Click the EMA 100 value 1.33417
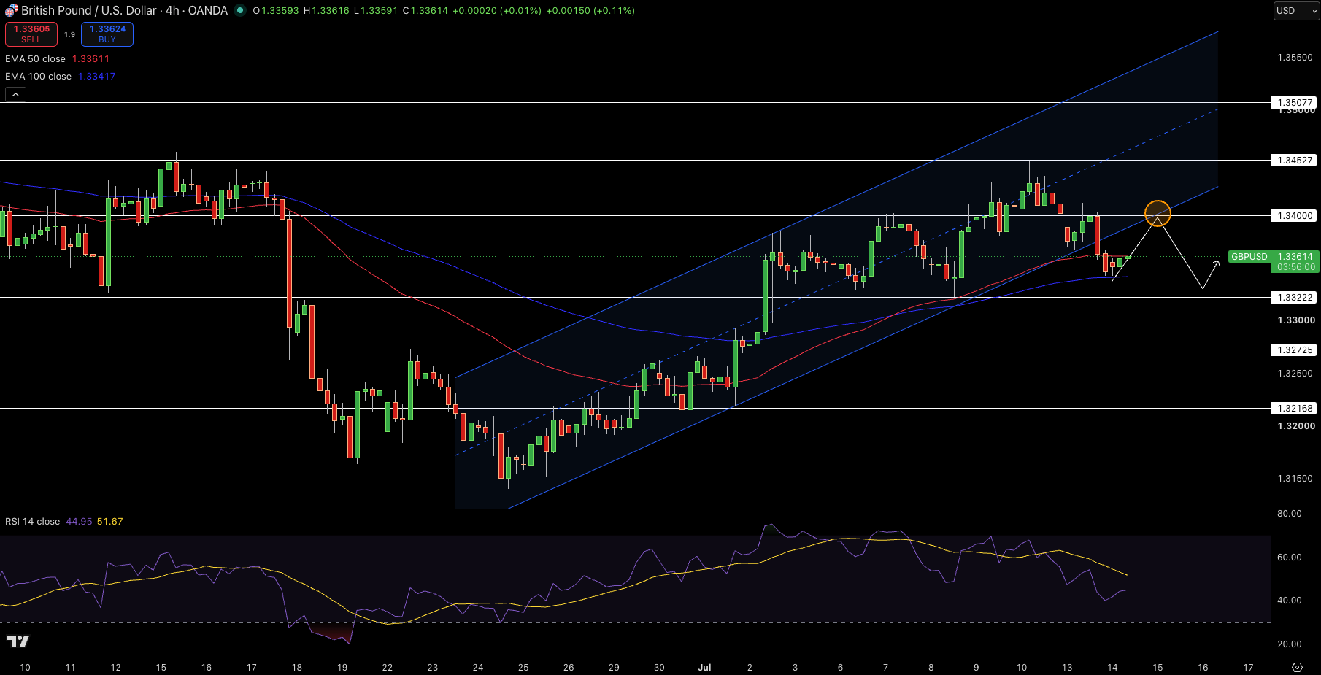 tap(96, 77)
